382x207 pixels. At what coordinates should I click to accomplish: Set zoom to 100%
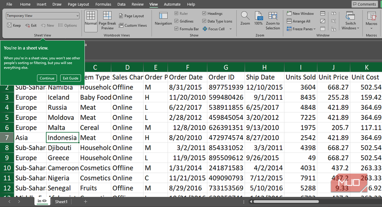click(258, 19)
